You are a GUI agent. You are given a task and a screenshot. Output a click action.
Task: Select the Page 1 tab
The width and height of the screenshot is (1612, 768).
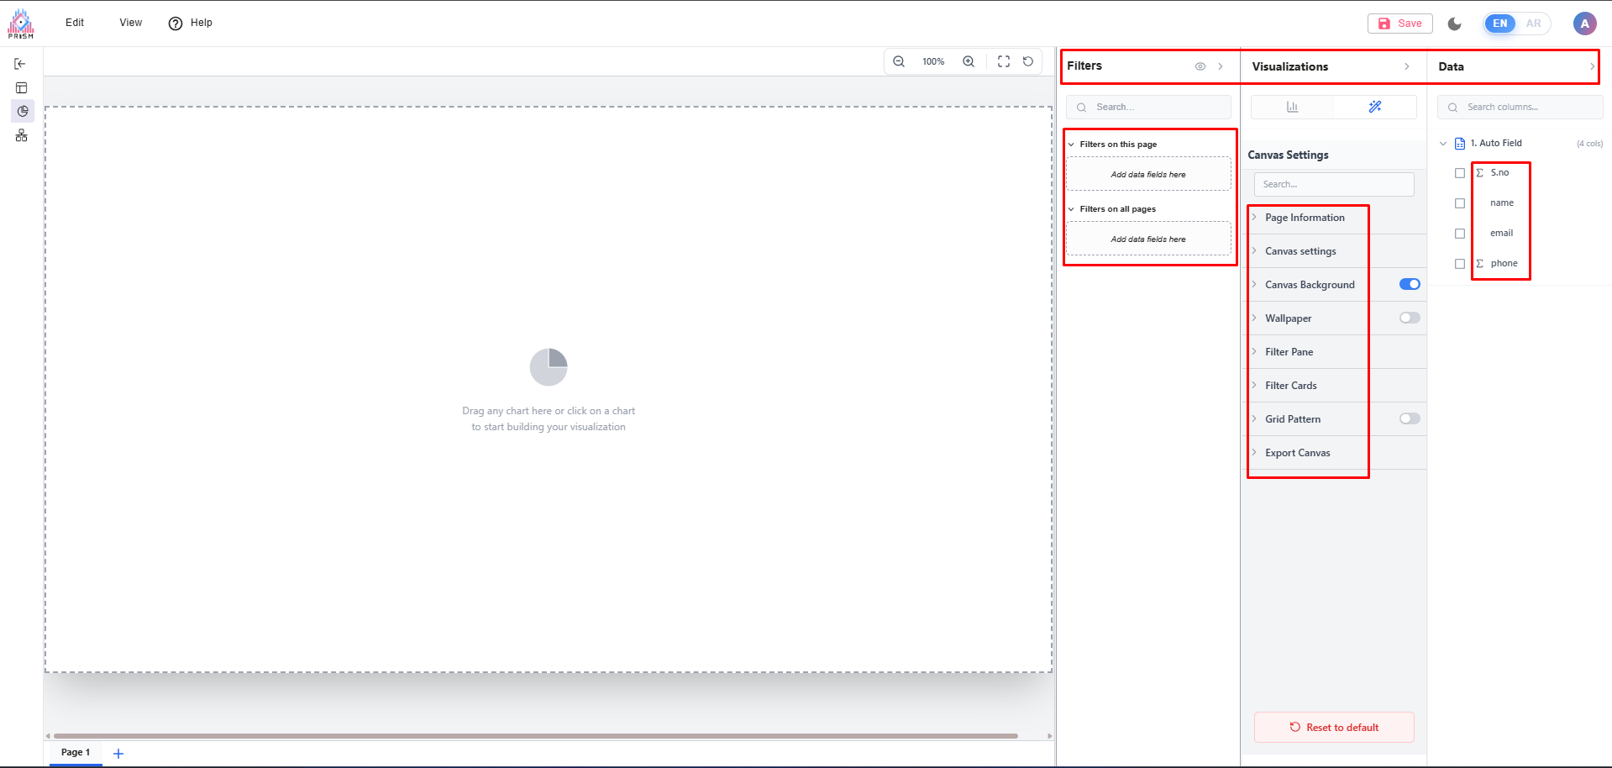click(76, 752)
